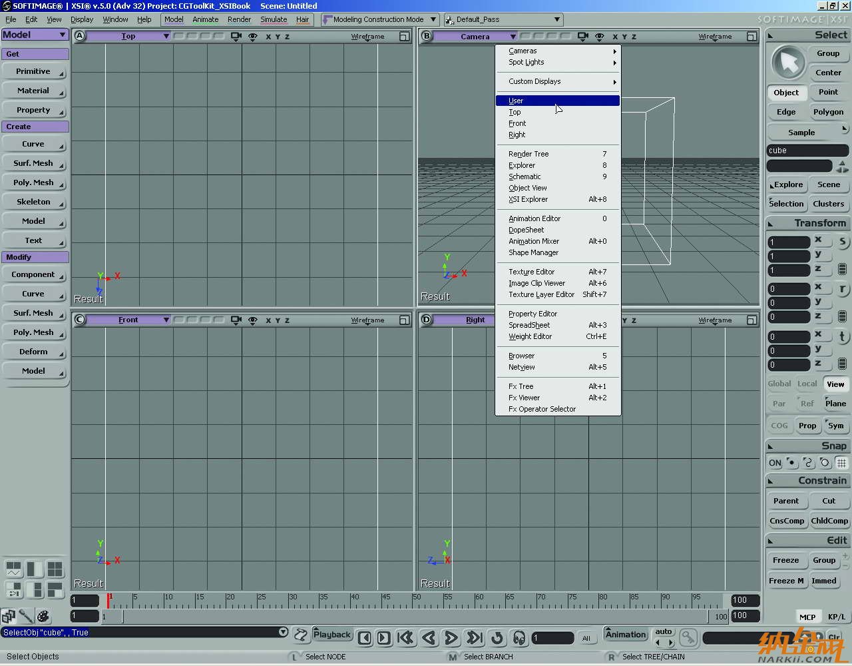
Task: Maximize Right viewport D with corner icon
Action: [751, 320]
